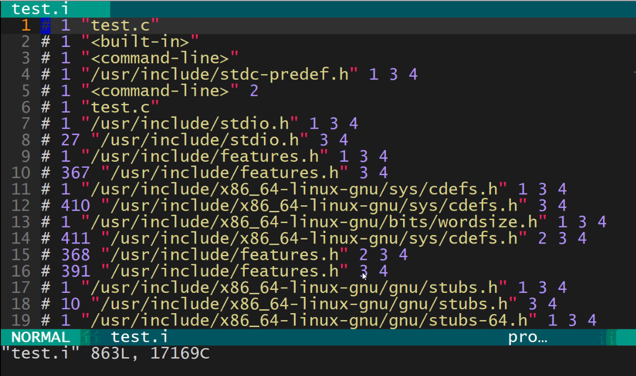Viewport: 636px width, 376px height.
Task: Click "test.c" string on line 6
Action: click(x=120, y=107)
